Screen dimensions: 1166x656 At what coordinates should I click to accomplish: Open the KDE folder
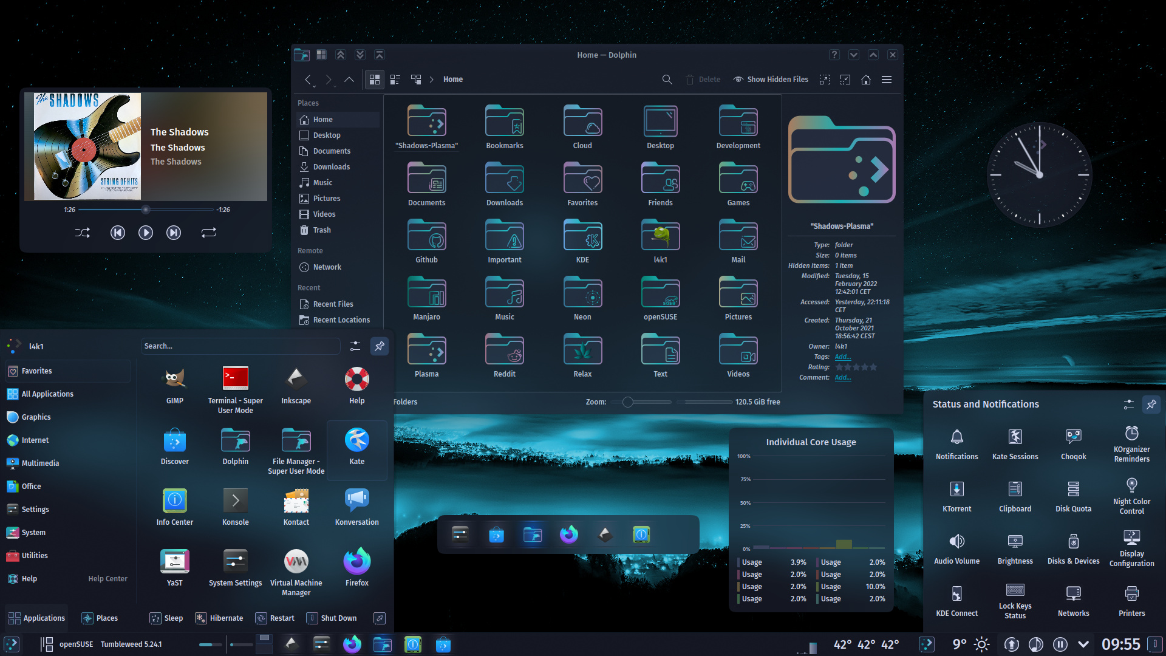point(582,242)
